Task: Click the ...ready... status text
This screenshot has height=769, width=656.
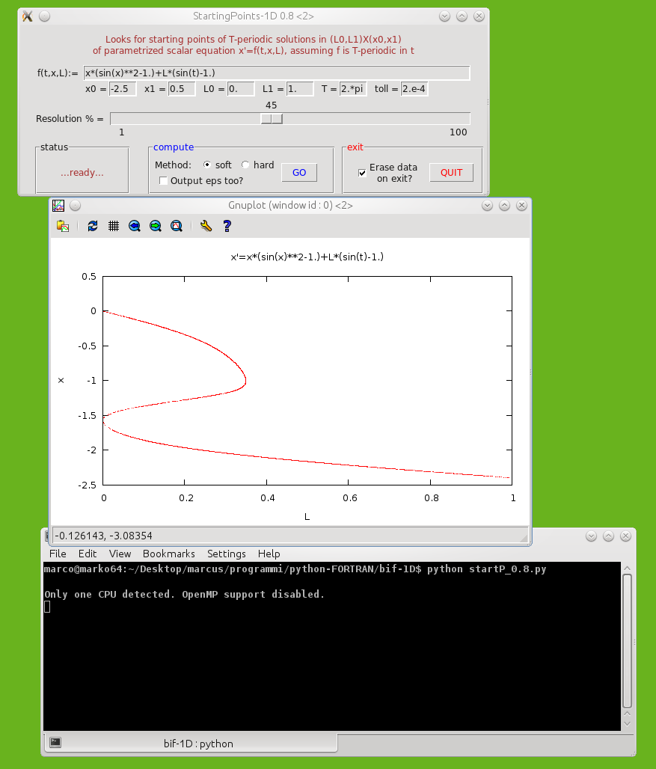Action: pos(82,173)
